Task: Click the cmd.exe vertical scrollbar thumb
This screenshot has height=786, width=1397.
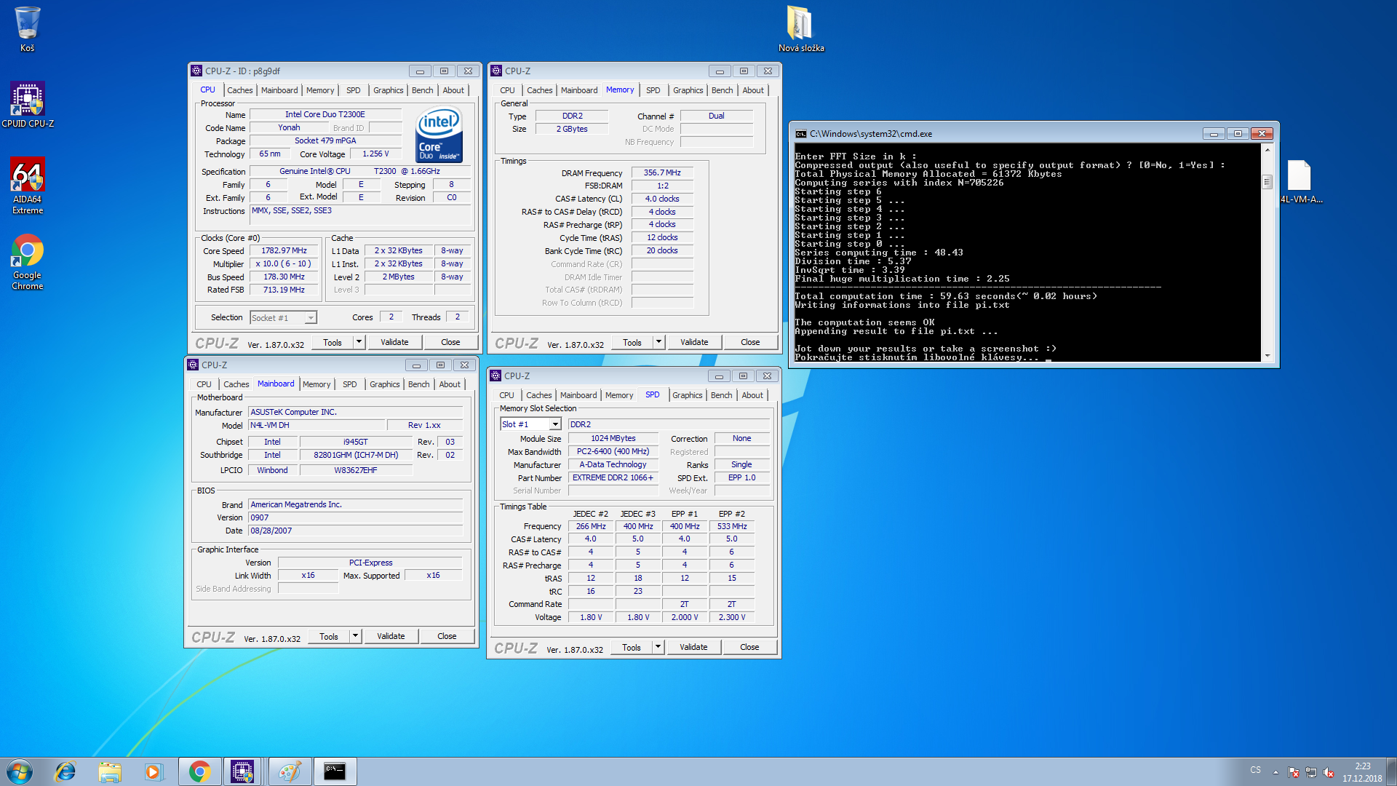Action: click(x=1267, y=181)
